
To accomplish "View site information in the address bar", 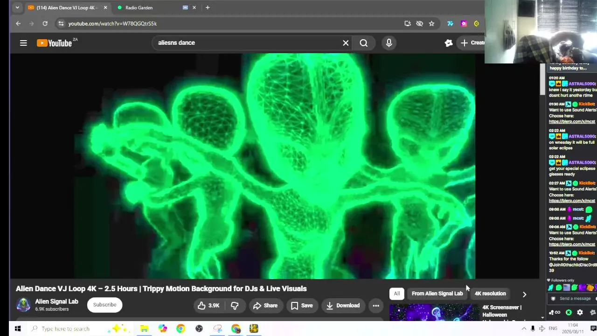I will coord(61,23).
